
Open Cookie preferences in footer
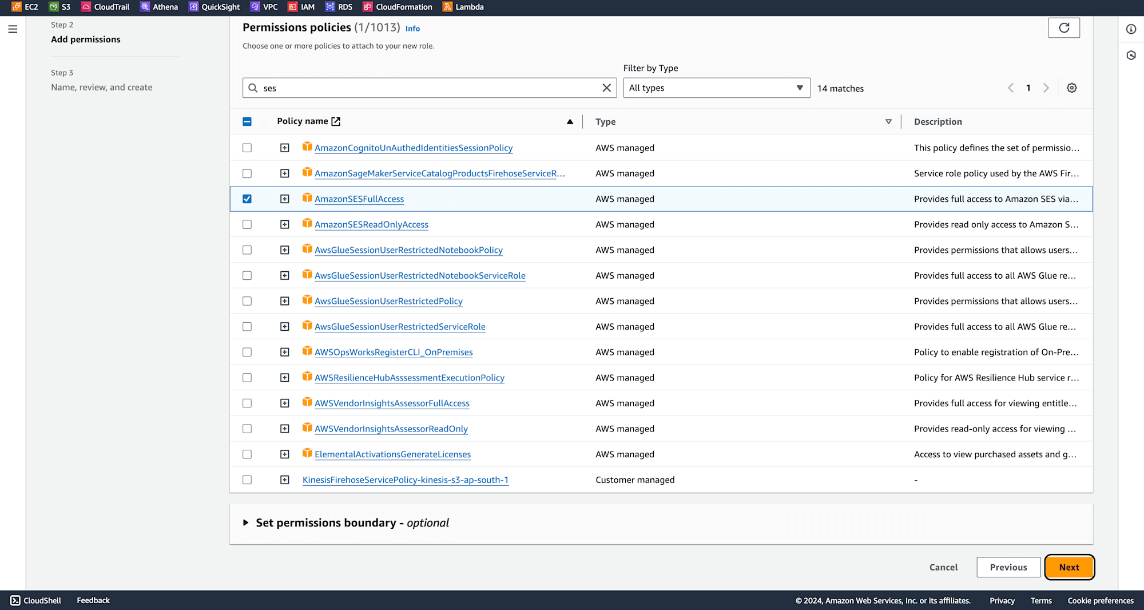[1101, 600]
